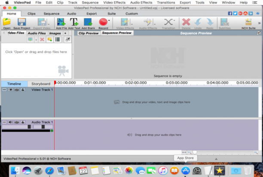This screenshot has height=177, width=263.
Task: Toggle Video Track 1 eye visibility
Action: (x=10, y=90)
